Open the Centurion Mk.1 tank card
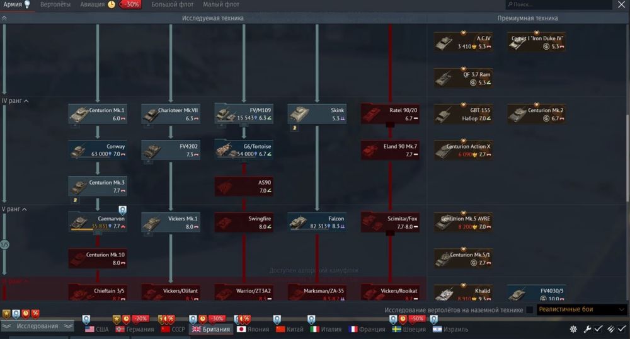 point(98,113)
